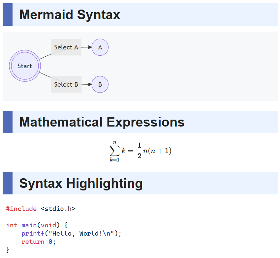Click the Select B edge label
Image resolution: width=280 pixels, height=258 pixels.
click(66, 85)
